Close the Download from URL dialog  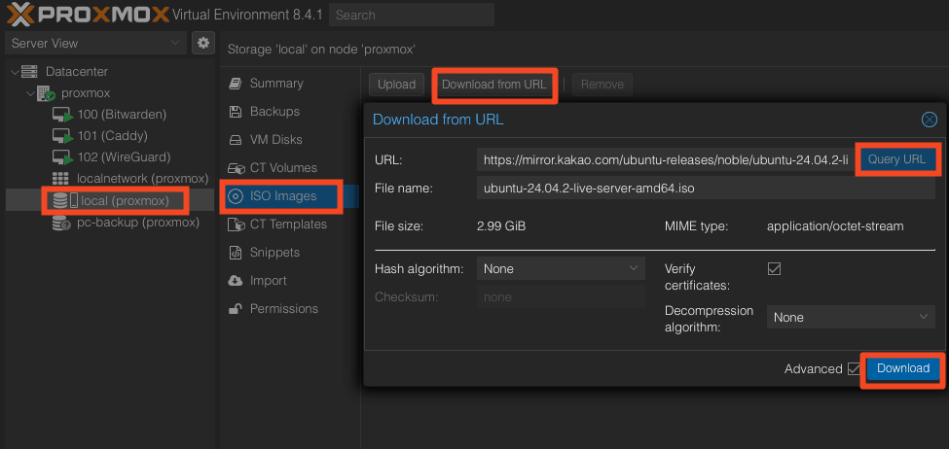(x=929, y=120)
